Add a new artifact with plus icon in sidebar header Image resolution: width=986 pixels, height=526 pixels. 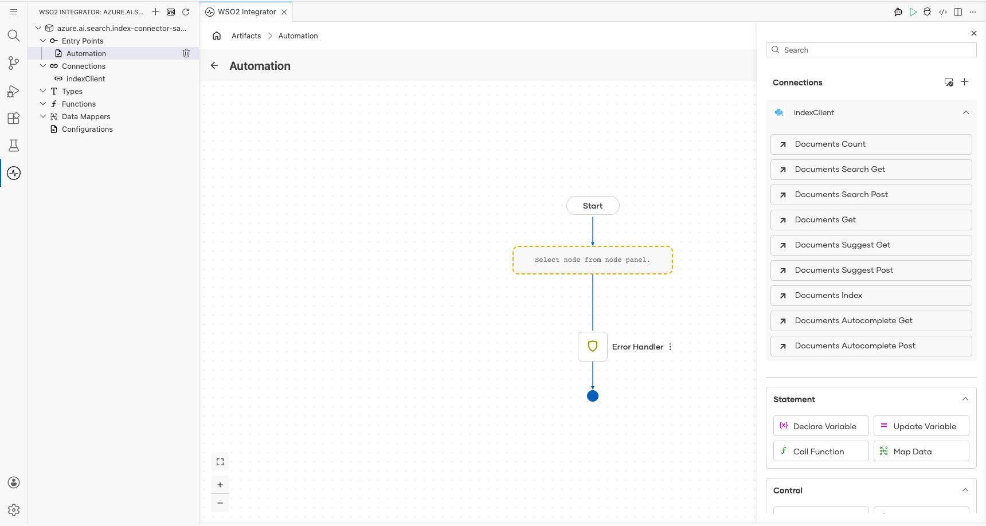(155, 11)
